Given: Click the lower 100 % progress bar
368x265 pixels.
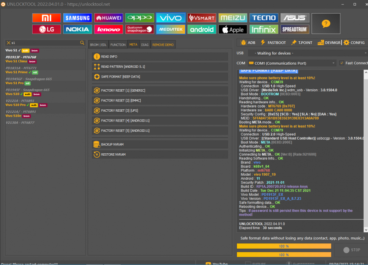Looking at the screenshot, I should 284,255.
